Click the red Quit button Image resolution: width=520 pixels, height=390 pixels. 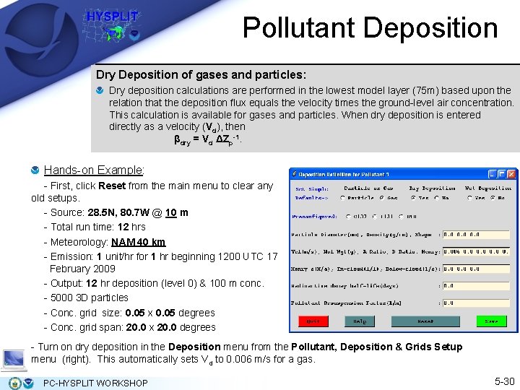313,321
